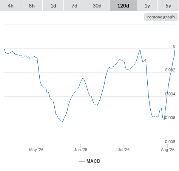Switch to the 4h time range tab

click(x=11, y=6)
